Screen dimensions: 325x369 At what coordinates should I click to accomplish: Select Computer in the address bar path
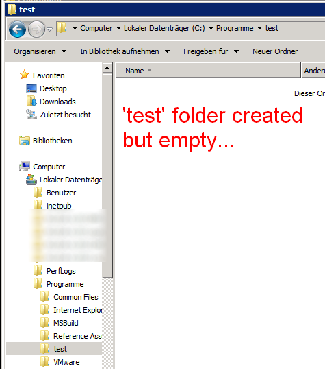[x=96, y=28]
